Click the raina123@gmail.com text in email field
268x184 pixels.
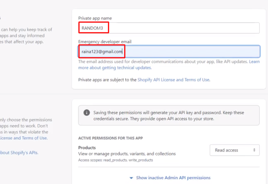pyautogui.click(x=102, y=52)
